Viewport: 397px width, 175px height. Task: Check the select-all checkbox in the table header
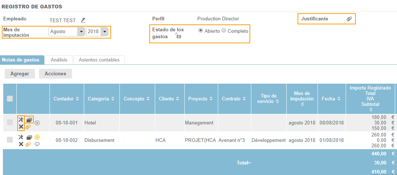coord(10,99)
